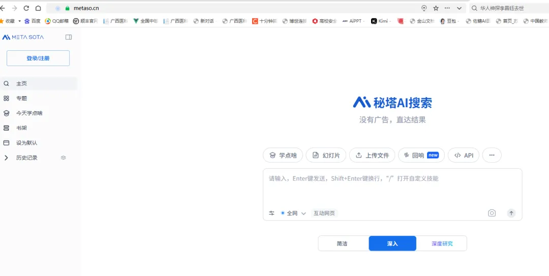Screen dimensions: 549x276
Task: Open the 中国教育 bookmark
Action: 536,21
